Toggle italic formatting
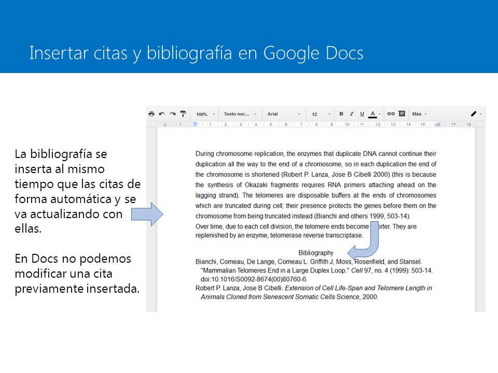This screenshot has width=498, height=373. click(351, 114)
